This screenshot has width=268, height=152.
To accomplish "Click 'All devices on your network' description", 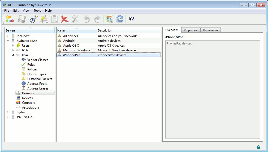I will click(x=117, y=36).
